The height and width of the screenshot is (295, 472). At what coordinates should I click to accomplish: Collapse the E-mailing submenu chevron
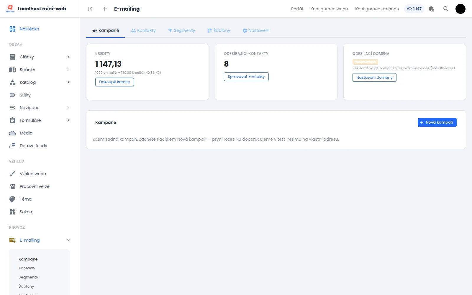[x=68, y=240]
